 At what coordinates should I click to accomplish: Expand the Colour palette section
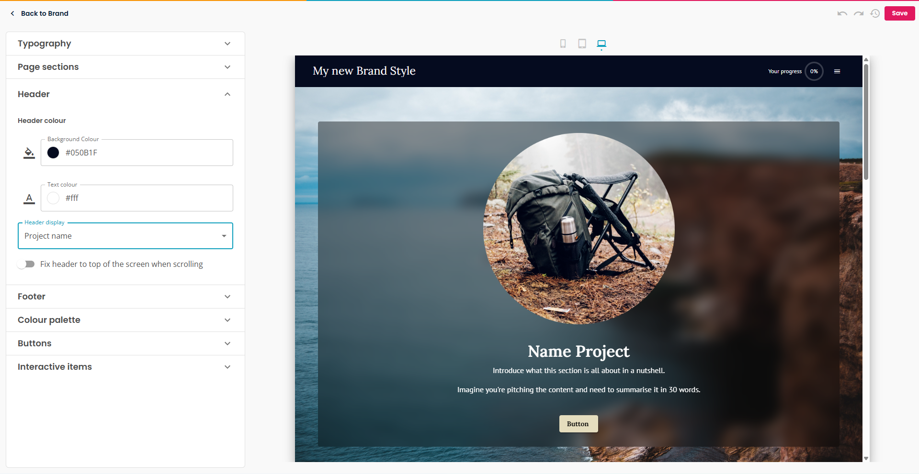[x=125, y=320]
